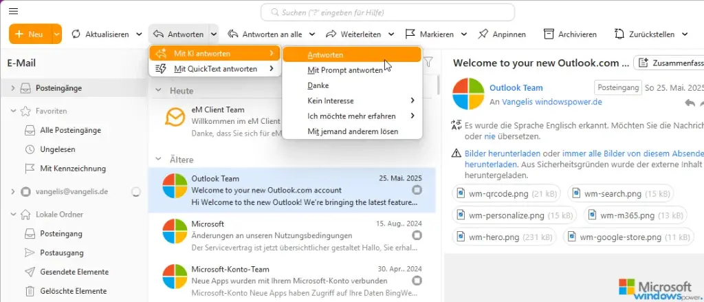Choose Mit jemand anderem lösen entry

tap(352, 131)
